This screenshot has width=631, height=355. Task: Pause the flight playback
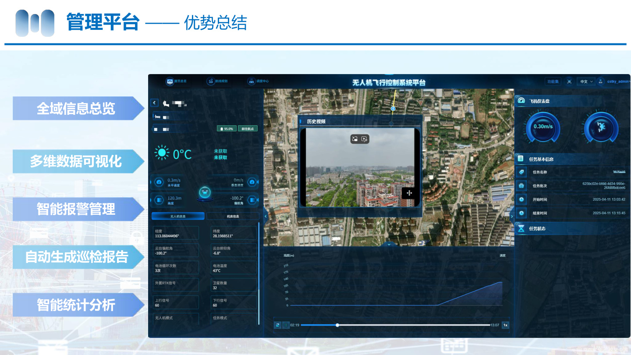click(286, 325)
